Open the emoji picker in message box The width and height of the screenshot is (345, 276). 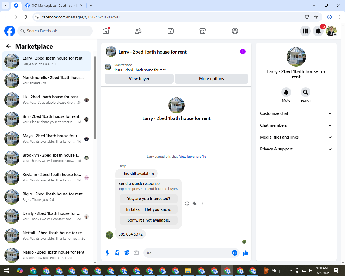point(235,253)
